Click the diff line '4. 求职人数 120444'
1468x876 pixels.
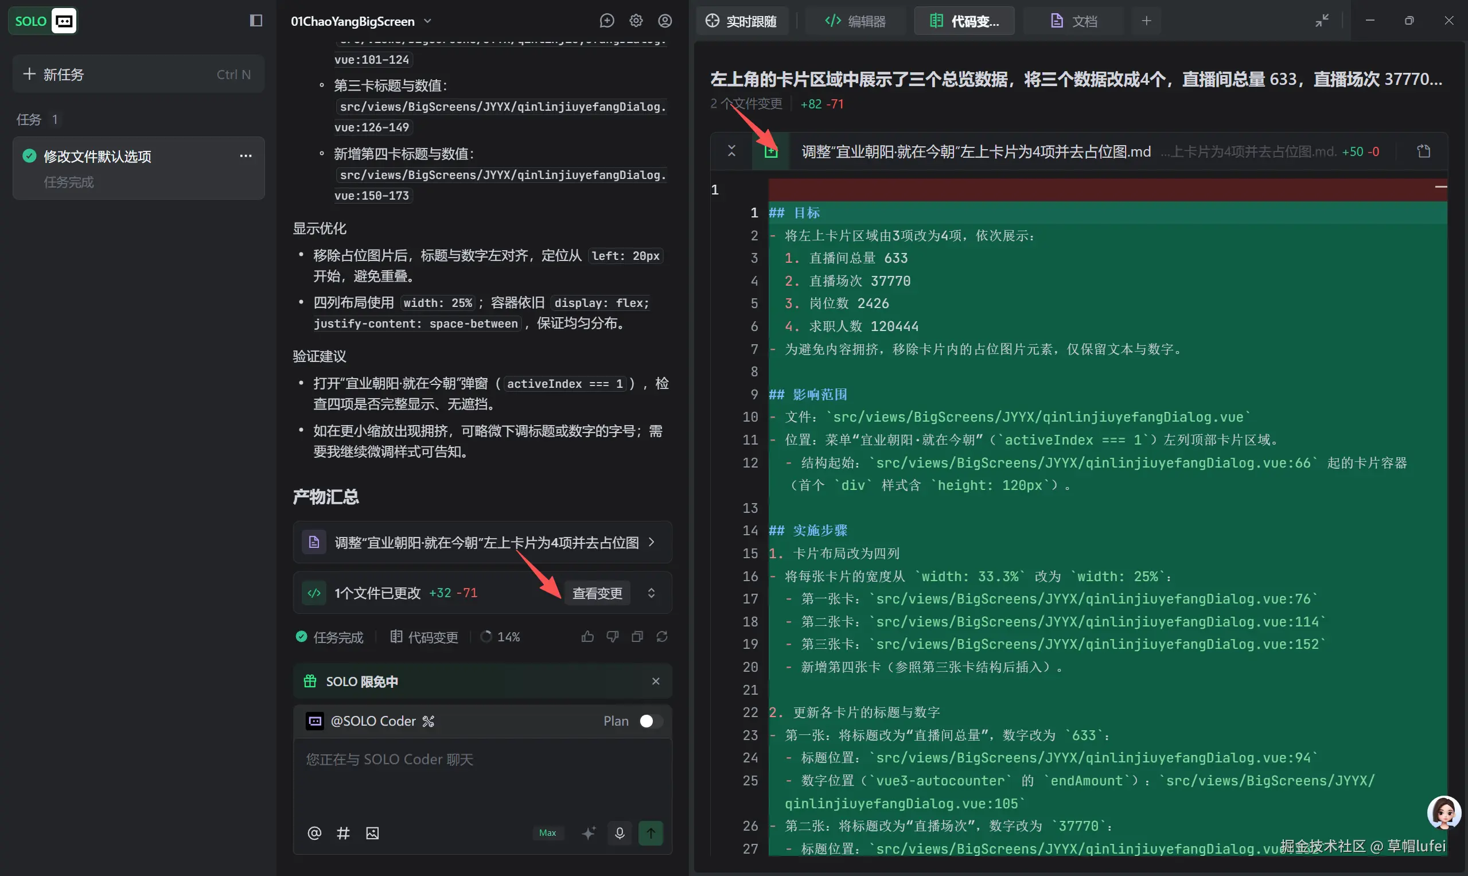852,326
